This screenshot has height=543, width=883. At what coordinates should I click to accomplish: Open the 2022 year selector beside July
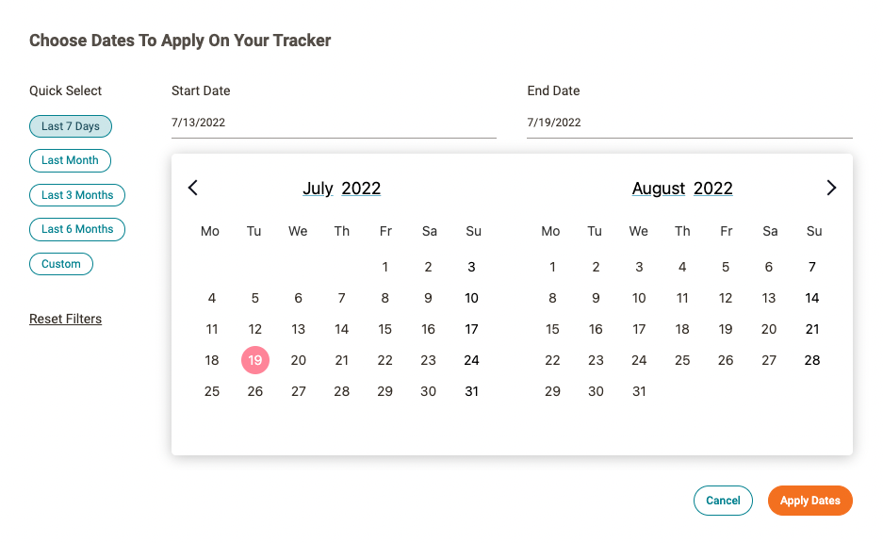pos(361,189)
